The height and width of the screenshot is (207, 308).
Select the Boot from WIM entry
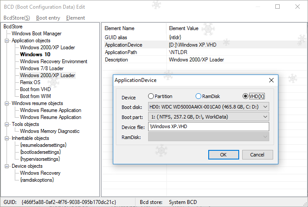[35, 96]
